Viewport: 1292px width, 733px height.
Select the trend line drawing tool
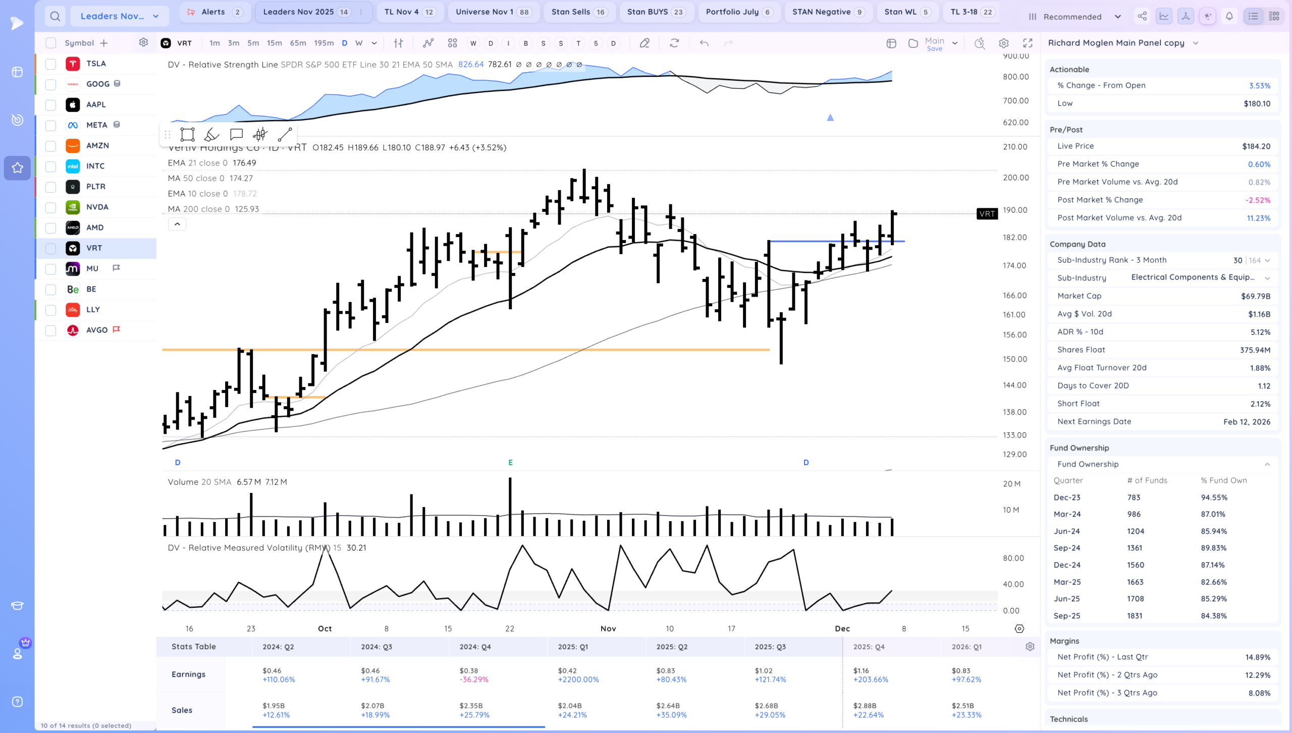point(285,134)
